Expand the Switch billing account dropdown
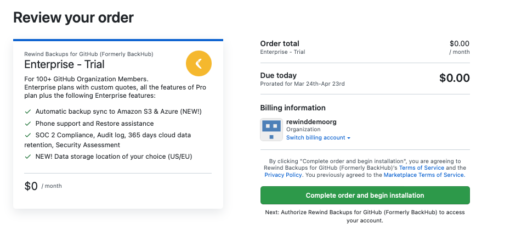This screenshot has width=510, height=240. (318, 138)
